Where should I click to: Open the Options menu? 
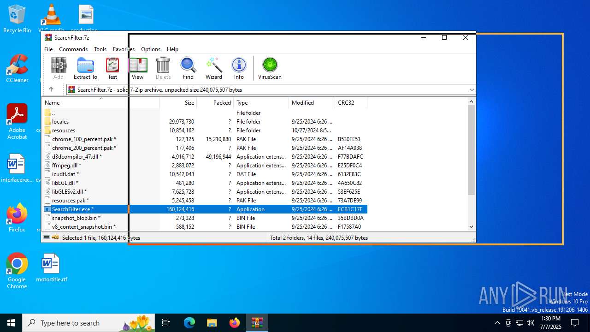[x=151, y=49]
